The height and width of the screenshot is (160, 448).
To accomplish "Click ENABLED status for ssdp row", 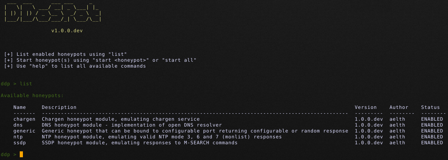I will point(432,143).
